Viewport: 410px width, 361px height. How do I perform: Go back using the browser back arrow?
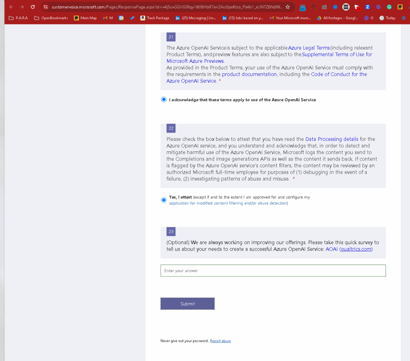click(11, 7)
